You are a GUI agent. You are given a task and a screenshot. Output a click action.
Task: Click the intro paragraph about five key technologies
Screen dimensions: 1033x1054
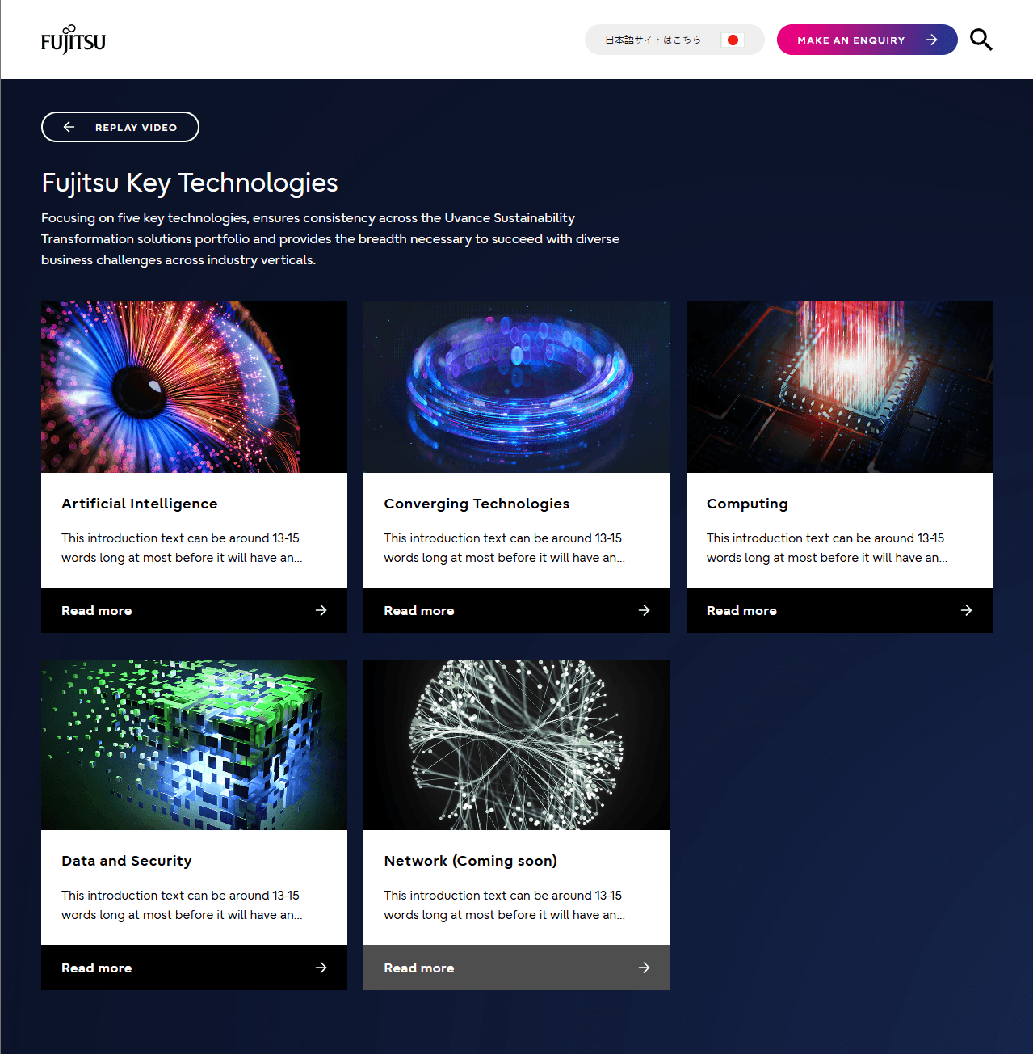[330, 239]
